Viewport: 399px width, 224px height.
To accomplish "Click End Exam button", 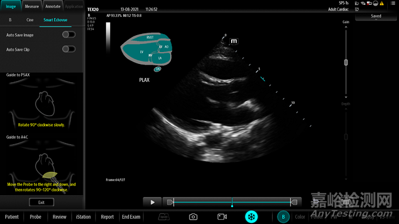I will tap(131, 217).
